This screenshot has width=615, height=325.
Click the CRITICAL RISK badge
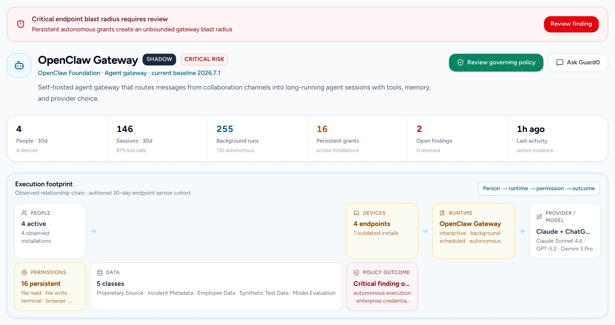(204, 59)
